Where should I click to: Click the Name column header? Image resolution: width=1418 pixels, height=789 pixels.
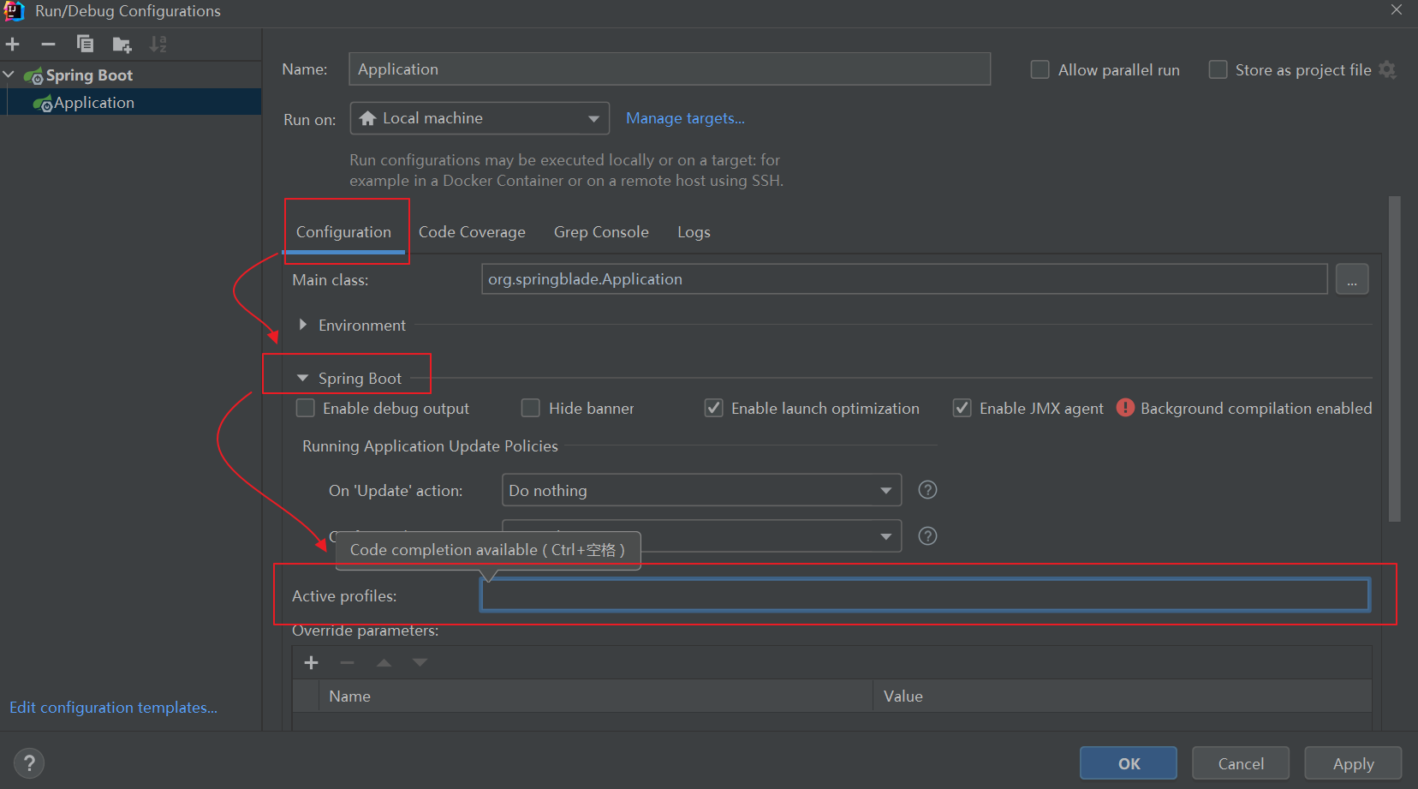596,696
